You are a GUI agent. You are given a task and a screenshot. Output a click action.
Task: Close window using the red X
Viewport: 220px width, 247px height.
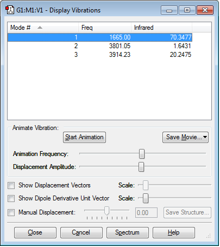pyautogui.click(x=205, y=10)
